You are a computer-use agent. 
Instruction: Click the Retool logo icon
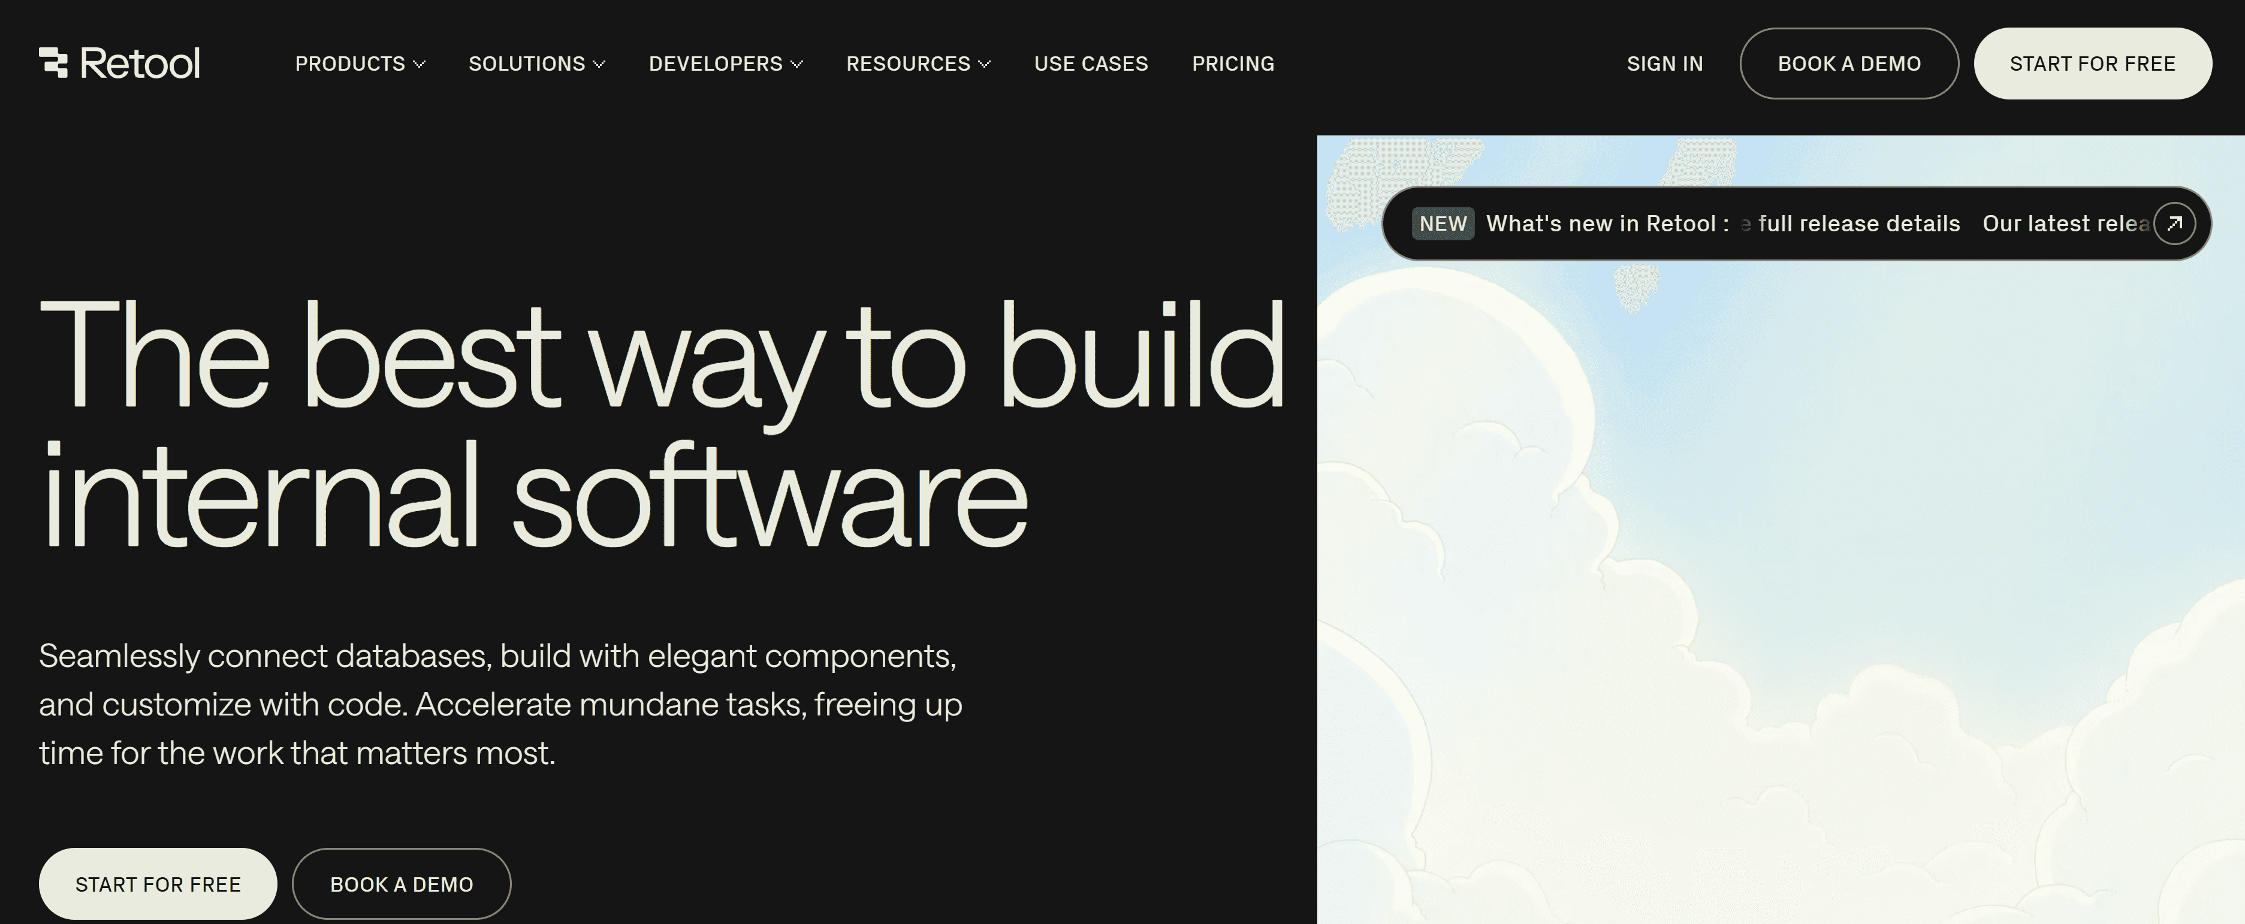pos(53,63)
